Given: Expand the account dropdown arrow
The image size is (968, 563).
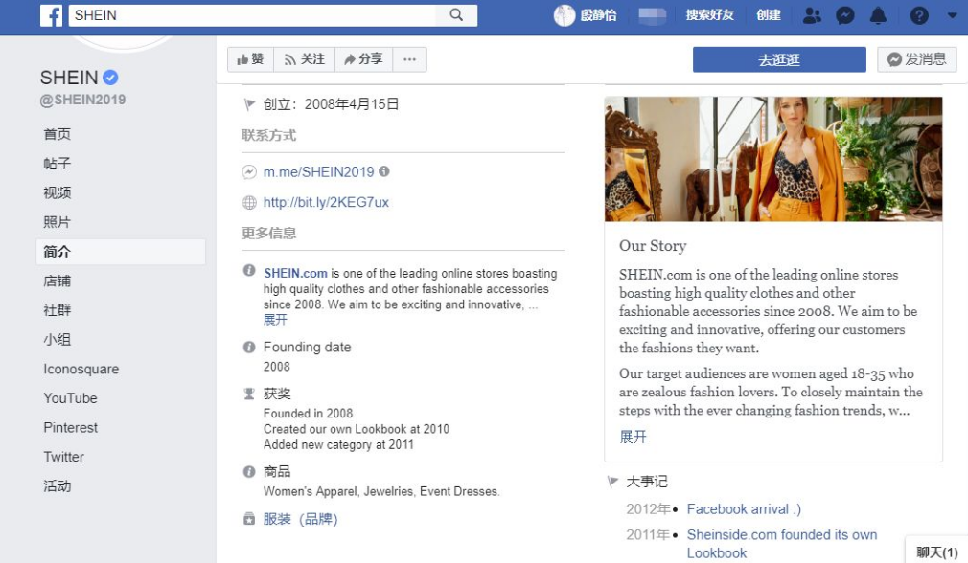Looking at the screenshot, I should [952, 15].
